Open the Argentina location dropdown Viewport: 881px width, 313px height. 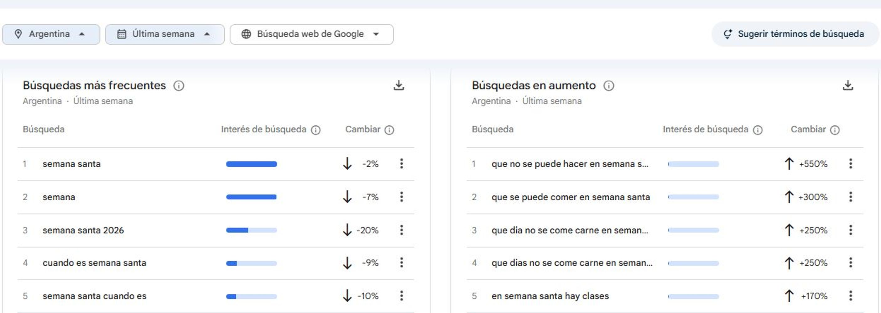pyautogui.click(x=51, y=34)
